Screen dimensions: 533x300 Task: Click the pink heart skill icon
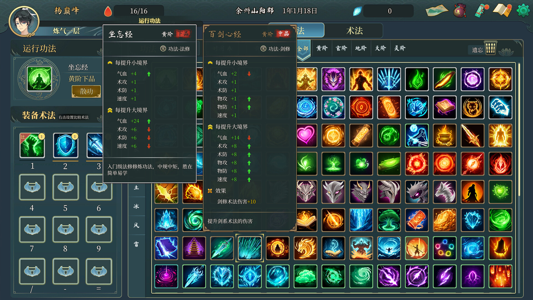305,136
